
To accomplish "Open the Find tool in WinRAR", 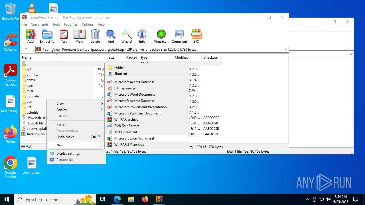I will pos(111,36).
